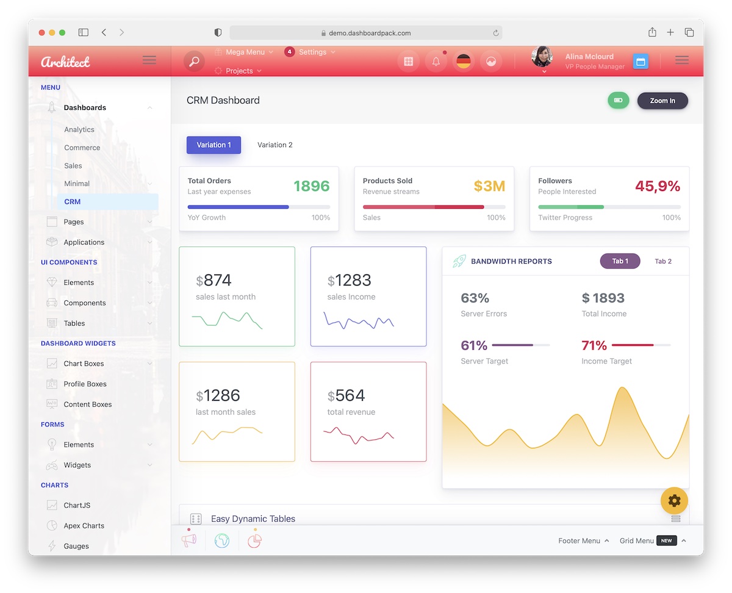Click the diamond icon beside UI Elements

pos(52,282)
